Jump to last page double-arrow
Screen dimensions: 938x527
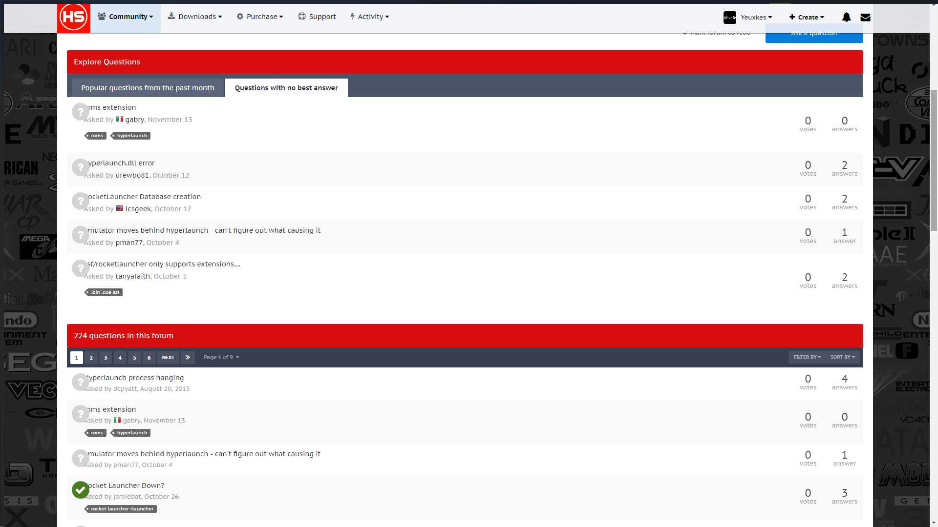point(188,357)
